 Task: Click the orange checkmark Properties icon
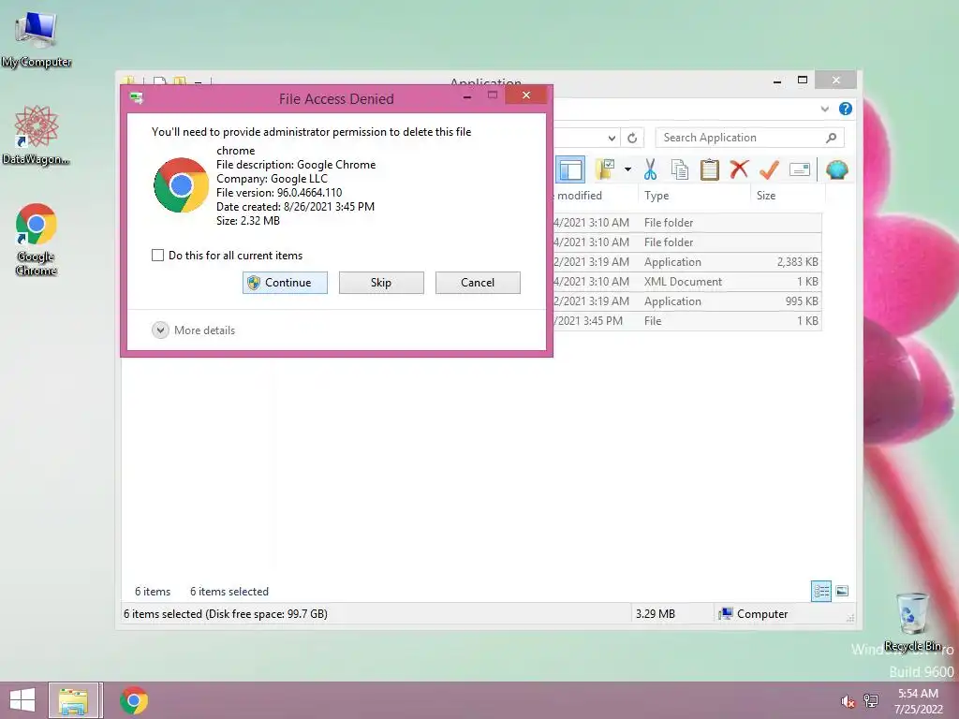(x=769, y=169)
